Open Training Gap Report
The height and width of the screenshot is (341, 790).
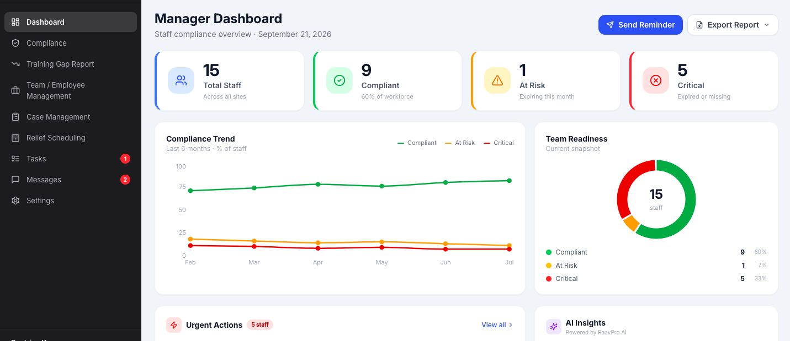[71, 64]
